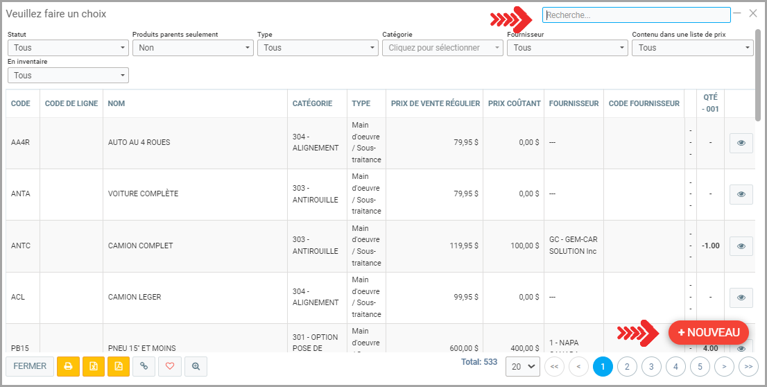Click the + NOUVEAU button
Viewport: 767px width, 387px height.
(x=708, y=332)
